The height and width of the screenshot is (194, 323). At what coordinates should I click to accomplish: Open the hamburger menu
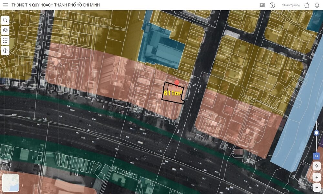(x=5, y=5)
